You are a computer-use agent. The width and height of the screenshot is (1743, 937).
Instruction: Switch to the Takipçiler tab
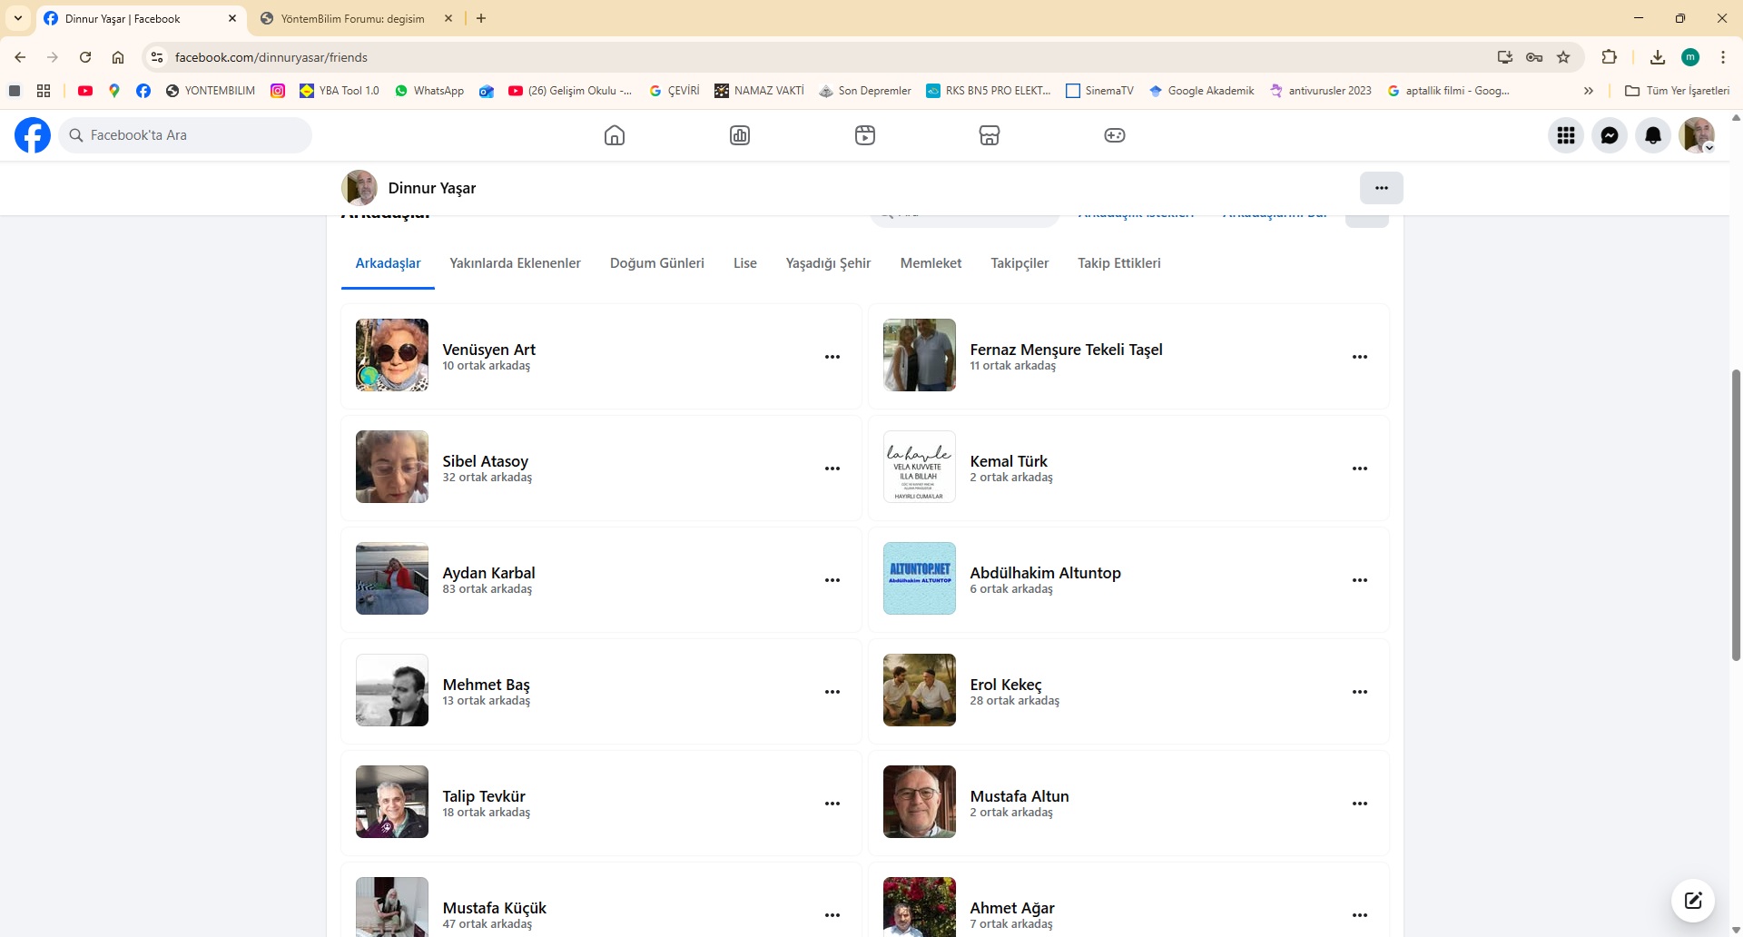pos(1019,263)
